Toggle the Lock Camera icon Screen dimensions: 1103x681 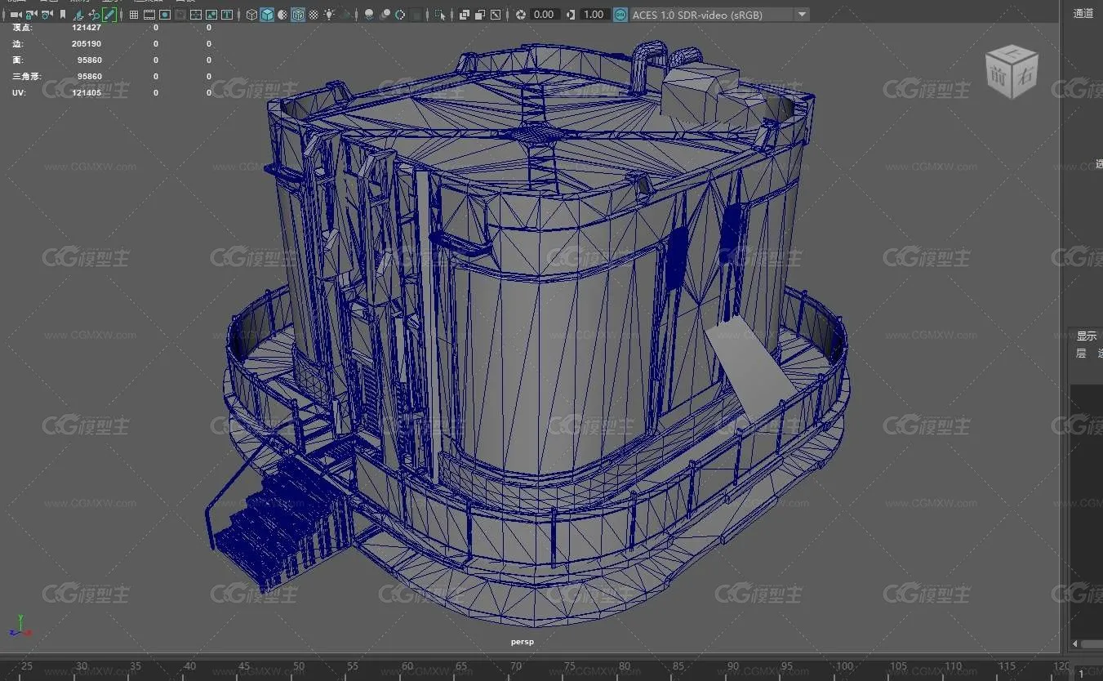[31, 15]
